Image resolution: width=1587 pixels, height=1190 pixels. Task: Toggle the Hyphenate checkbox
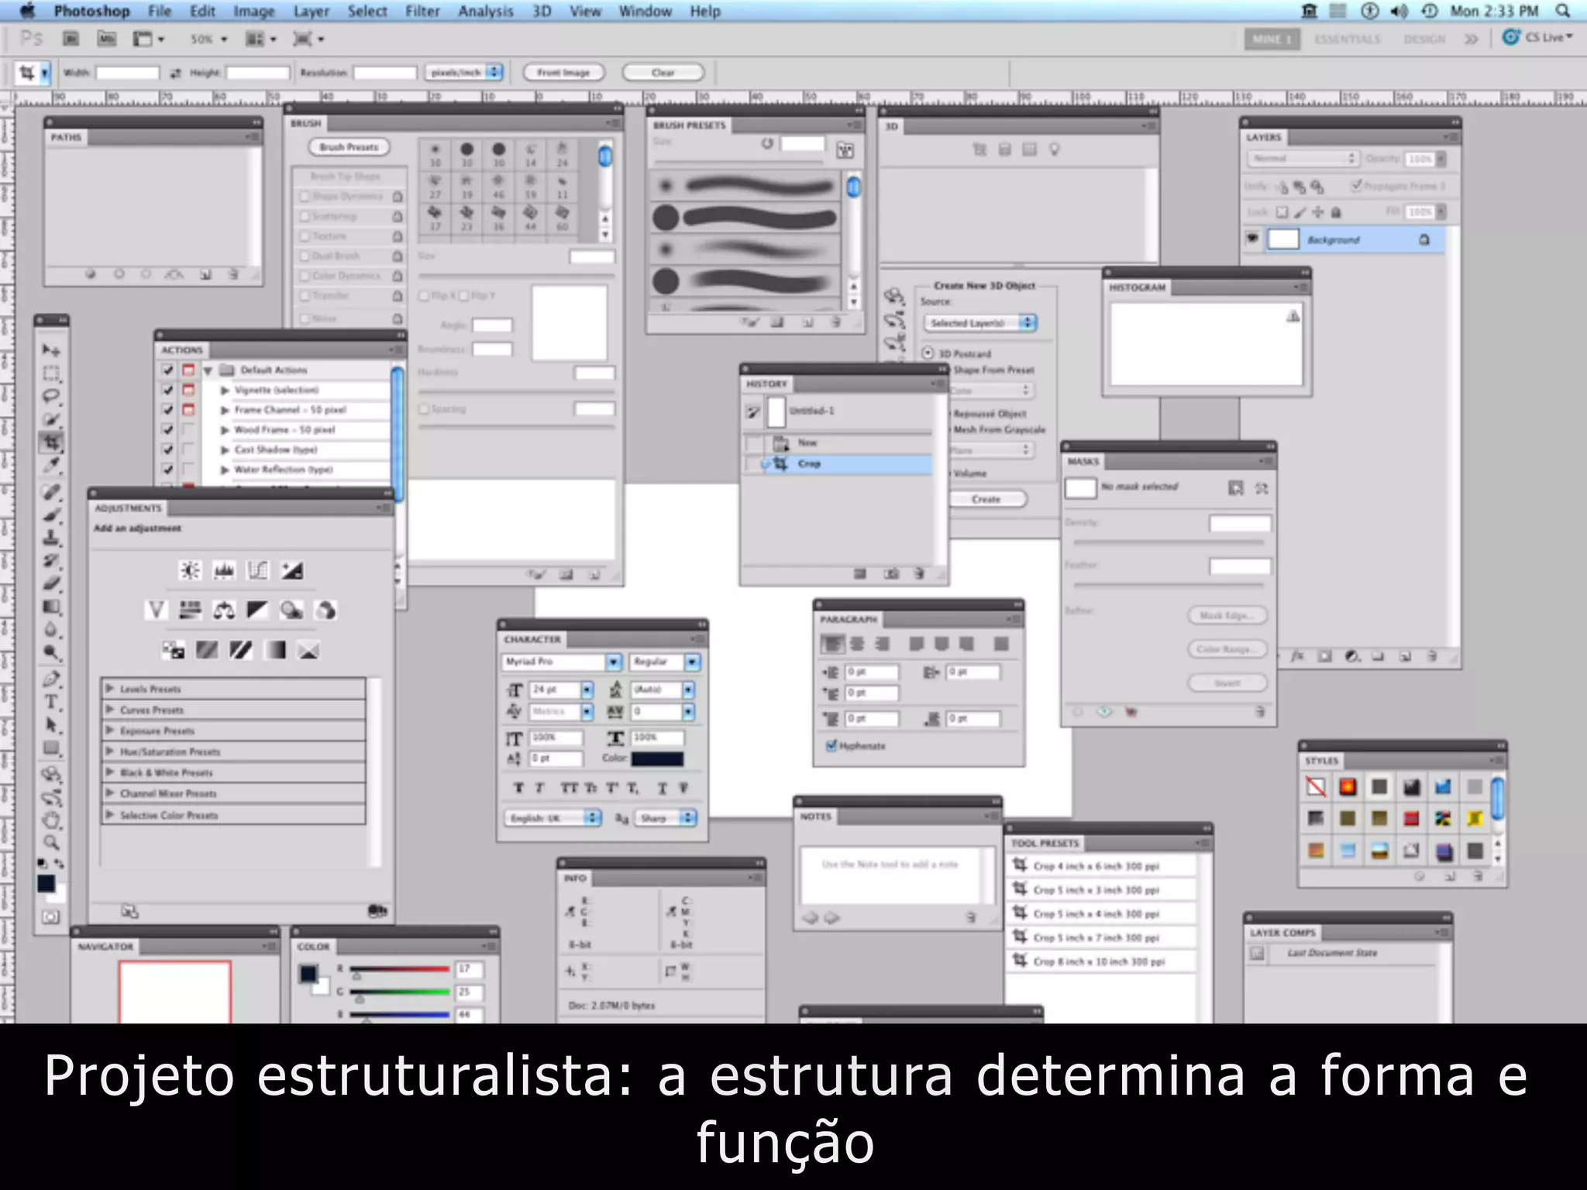coord(831,746)
